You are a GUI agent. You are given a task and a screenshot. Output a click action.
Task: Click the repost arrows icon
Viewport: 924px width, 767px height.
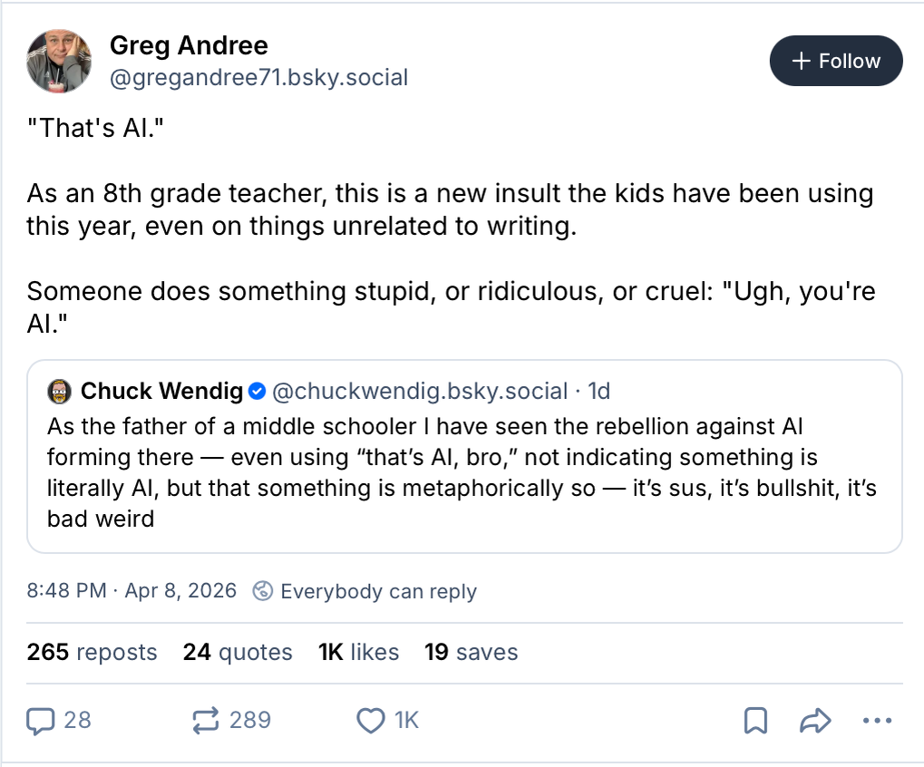click(206, 721)
